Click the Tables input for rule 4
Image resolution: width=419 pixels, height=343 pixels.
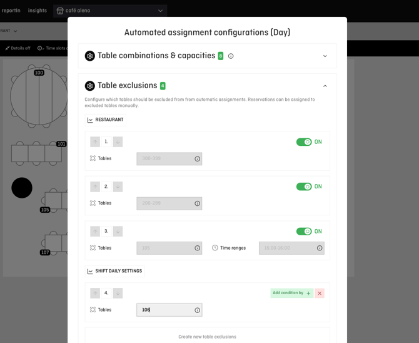pos(164,310)
